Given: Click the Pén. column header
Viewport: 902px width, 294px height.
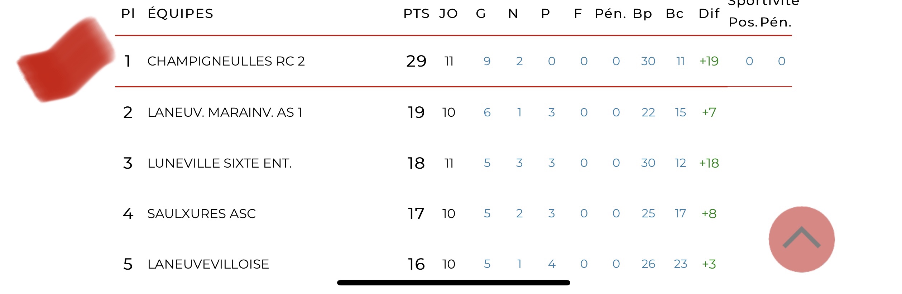Looking at the screenshot, I should click(x=610, y=14).
